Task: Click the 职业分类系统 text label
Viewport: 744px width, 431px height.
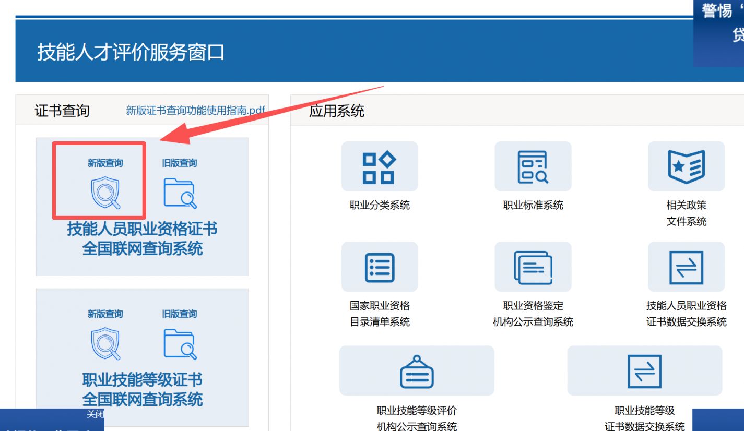Action: (380, 206)
